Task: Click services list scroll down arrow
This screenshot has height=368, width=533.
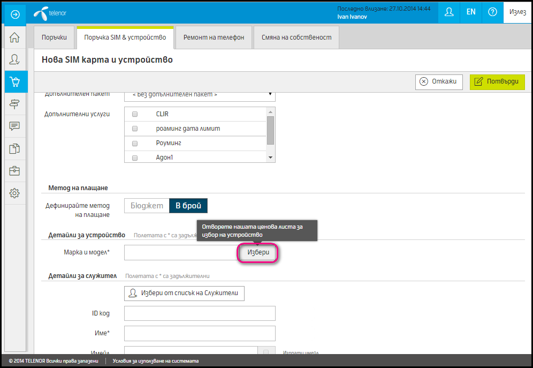Action: point(271,157)
